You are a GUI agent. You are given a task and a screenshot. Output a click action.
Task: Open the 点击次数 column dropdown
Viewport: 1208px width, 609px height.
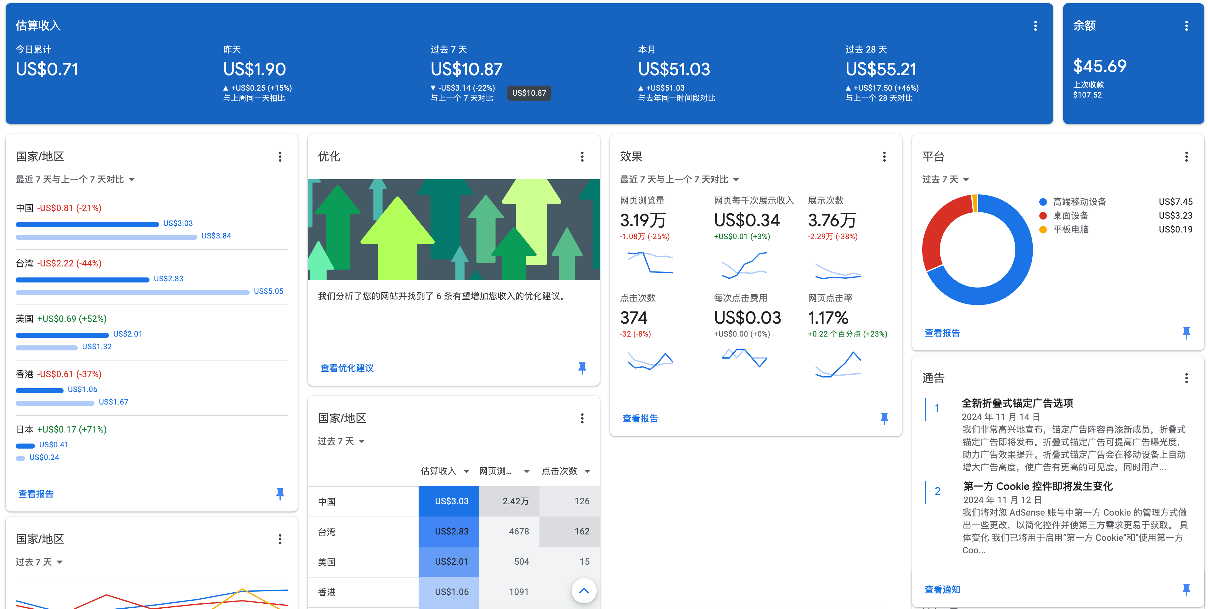pos(566,471)
